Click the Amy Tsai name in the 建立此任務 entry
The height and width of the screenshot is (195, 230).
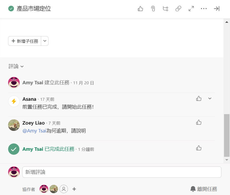tap(33, 83)
